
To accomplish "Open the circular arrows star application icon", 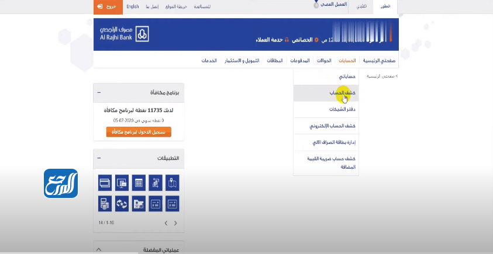I will point(122,203).
